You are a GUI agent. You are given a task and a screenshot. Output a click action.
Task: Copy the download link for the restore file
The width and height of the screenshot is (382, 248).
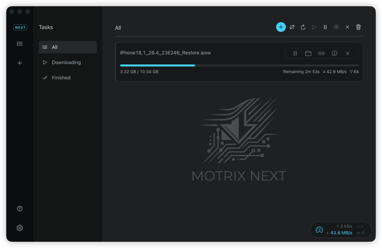pos(321,53)
